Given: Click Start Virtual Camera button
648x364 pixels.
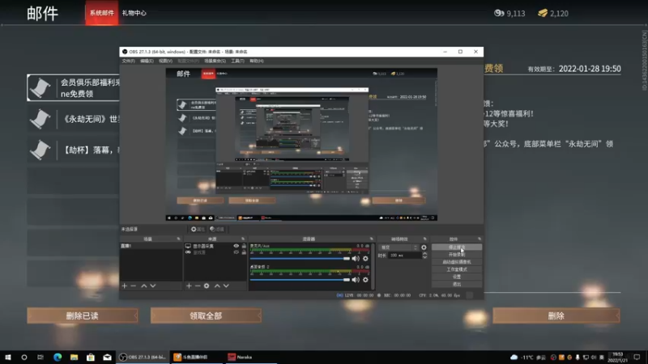Looking at the screenshot, I should (x=457, y=262).
